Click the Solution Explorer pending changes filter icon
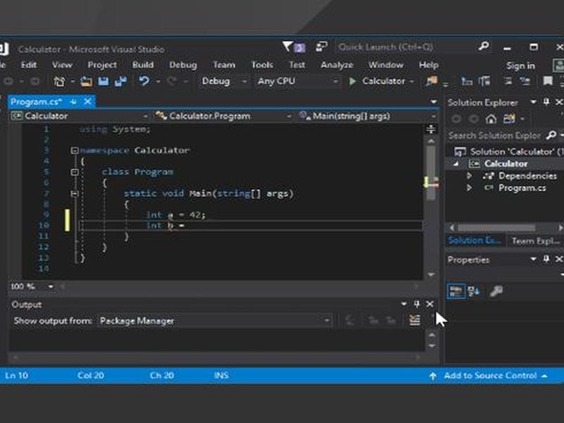This screenshot has width=564, height=423. pyautogui.click(x=509, y=118)
